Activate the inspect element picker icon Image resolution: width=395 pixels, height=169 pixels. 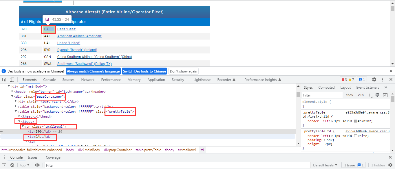click(x=4, y=79)
